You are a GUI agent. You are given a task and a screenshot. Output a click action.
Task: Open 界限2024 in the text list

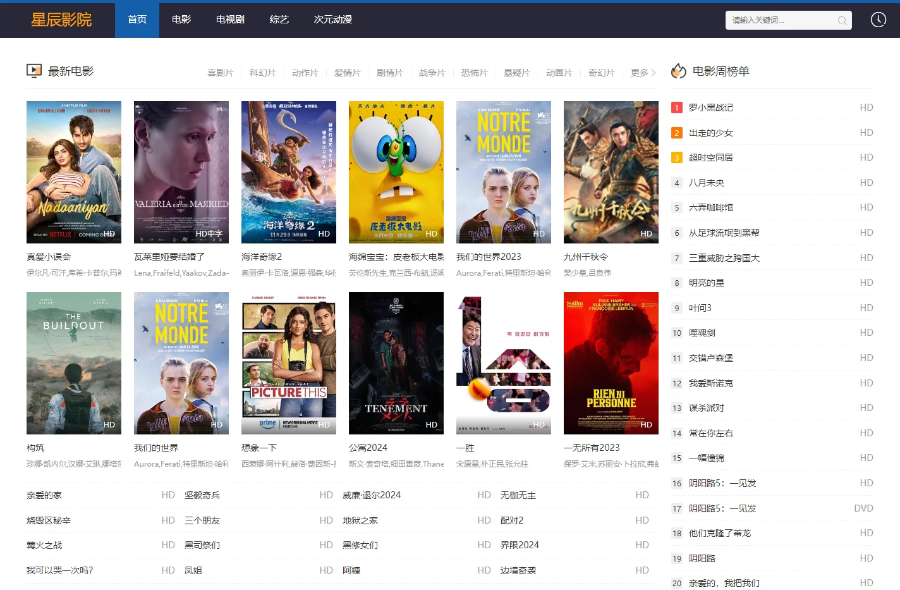pyautogui.click(x=520, y=545)
